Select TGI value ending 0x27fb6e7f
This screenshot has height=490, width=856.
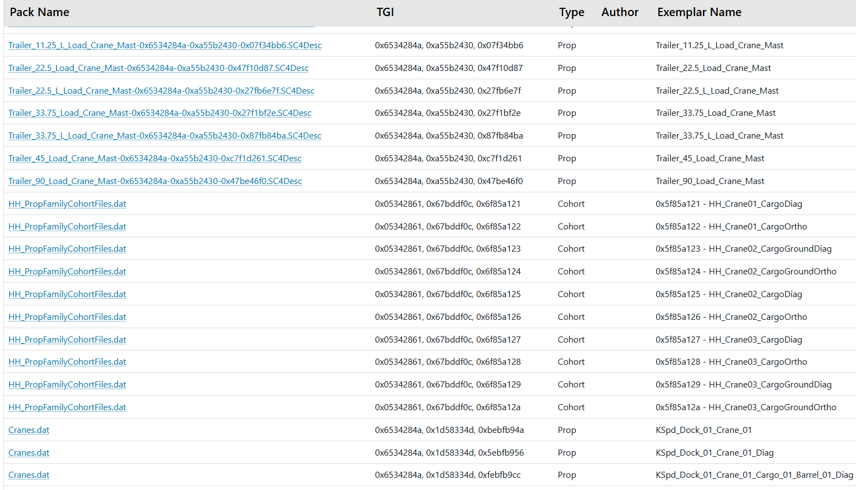[448, 91]
